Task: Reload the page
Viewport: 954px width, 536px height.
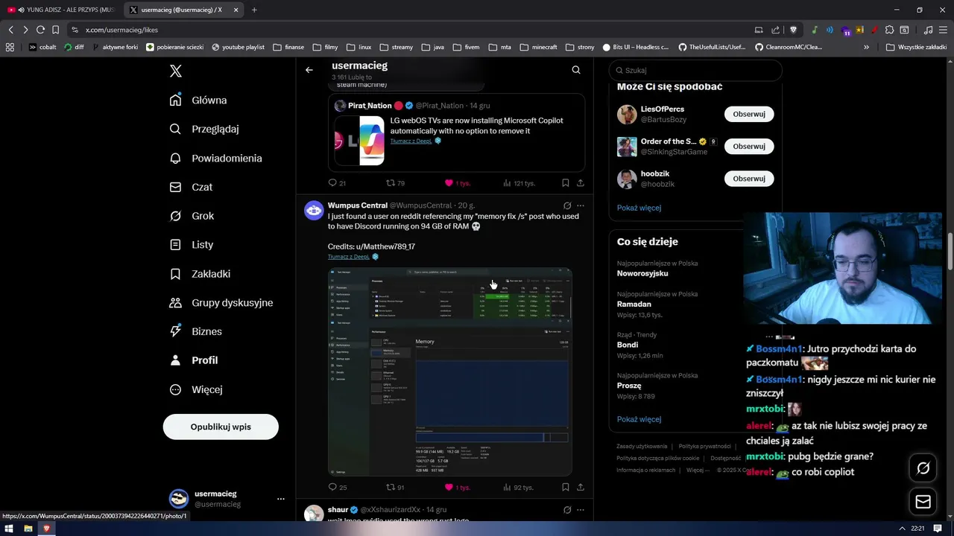Action: (x=40, y=30)
